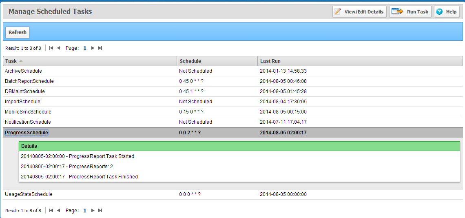
Task: Go to previous page in top pager
Action: (58, 48)
